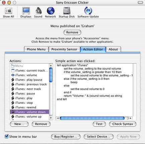The width and height of the screenshot is (145, 144).
Task: Select 'iTunes: rewind' action text
Action: pos(26,107)
